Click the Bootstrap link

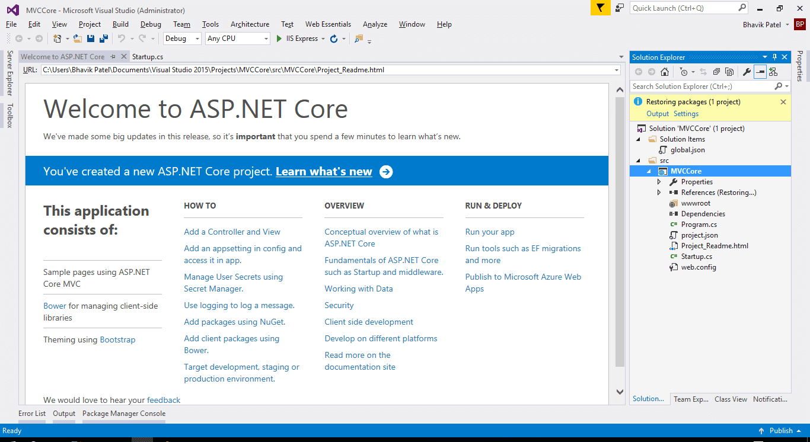pyautogui.click(x=117, y=339)
